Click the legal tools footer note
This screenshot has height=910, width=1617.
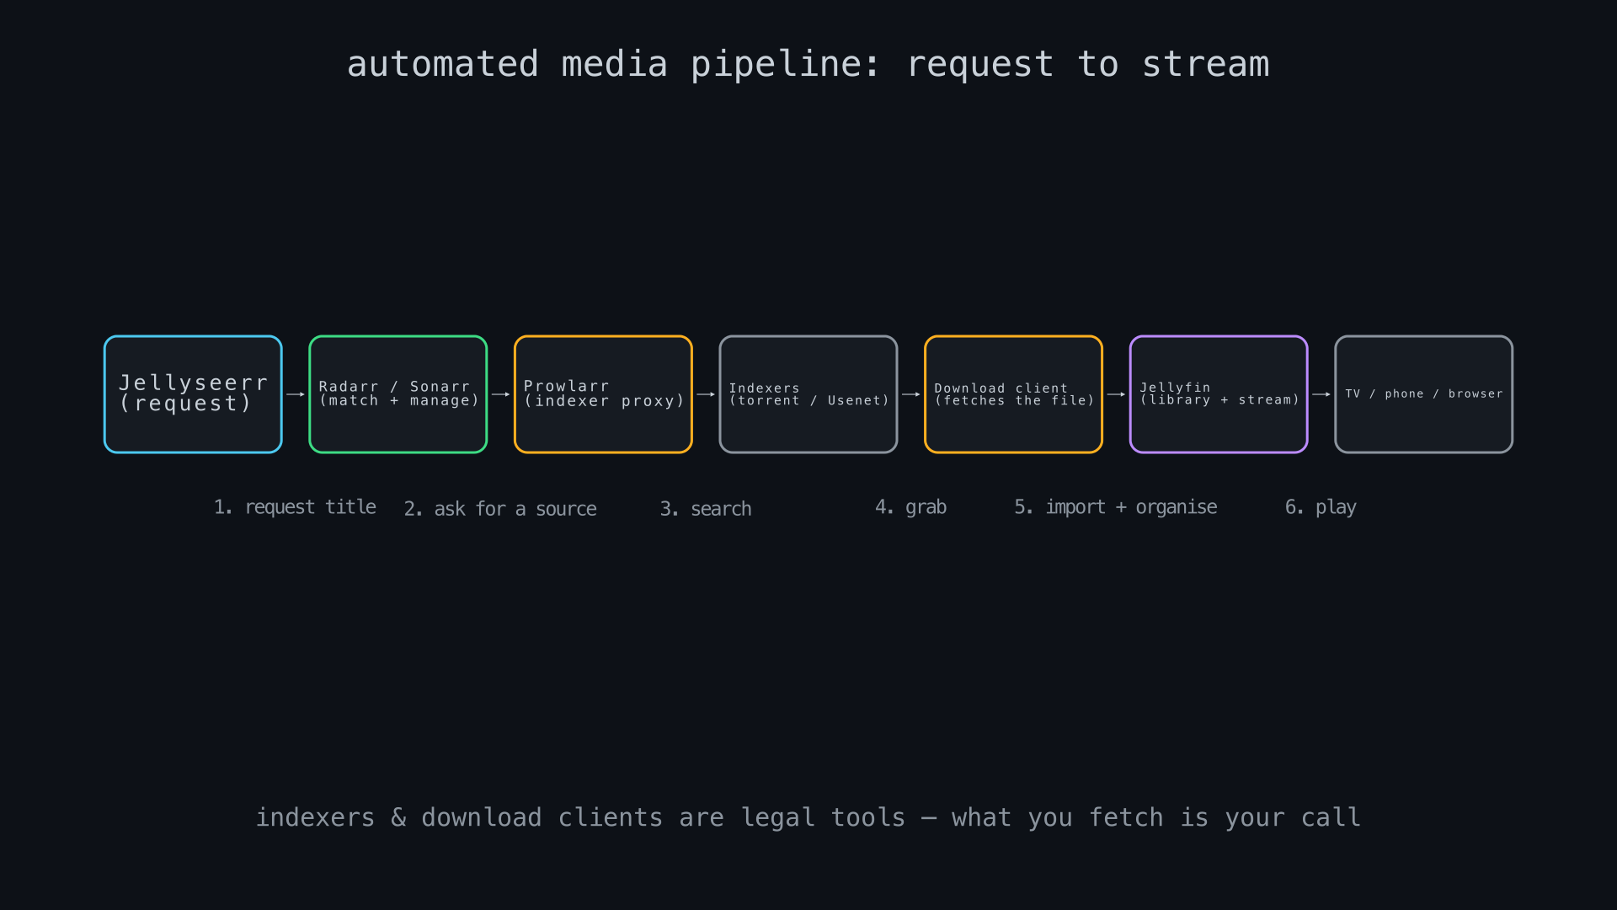tap(808, 817)
